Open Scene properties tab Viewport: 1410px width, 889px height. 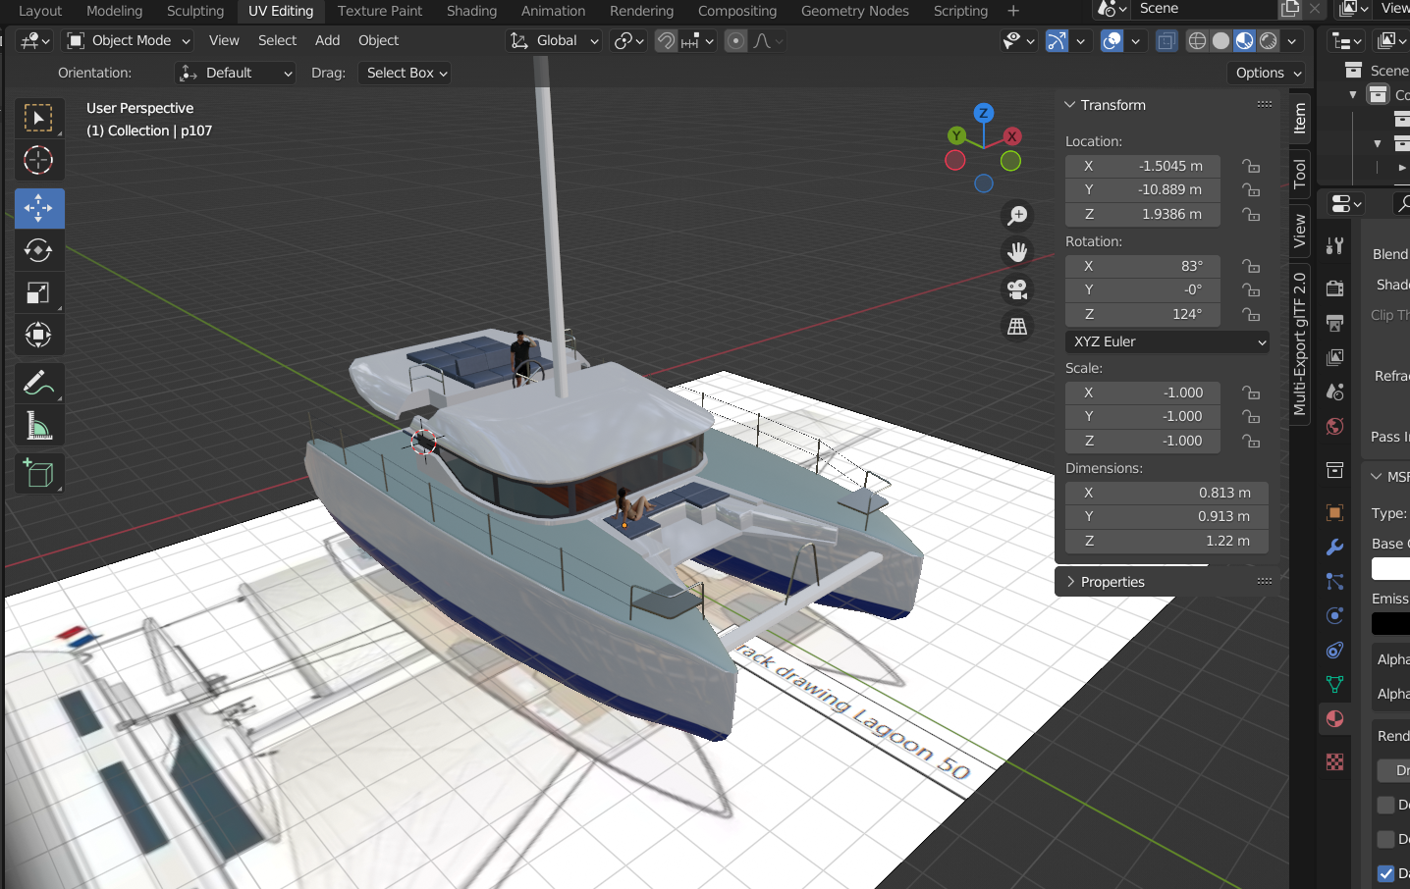point(1334,392)
